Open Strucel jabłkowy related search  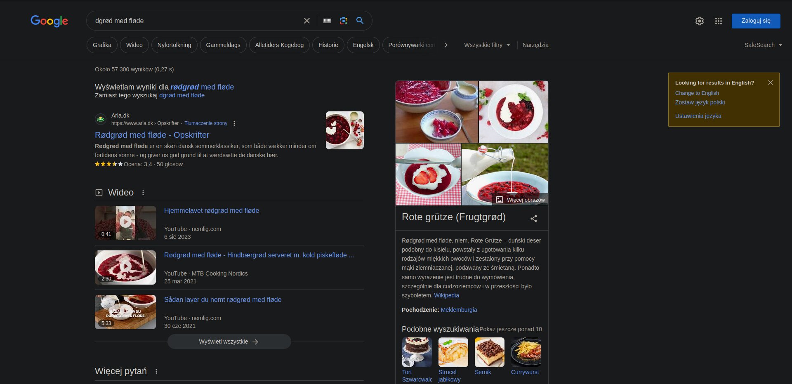pyautogui.click(x=453, y=360)
